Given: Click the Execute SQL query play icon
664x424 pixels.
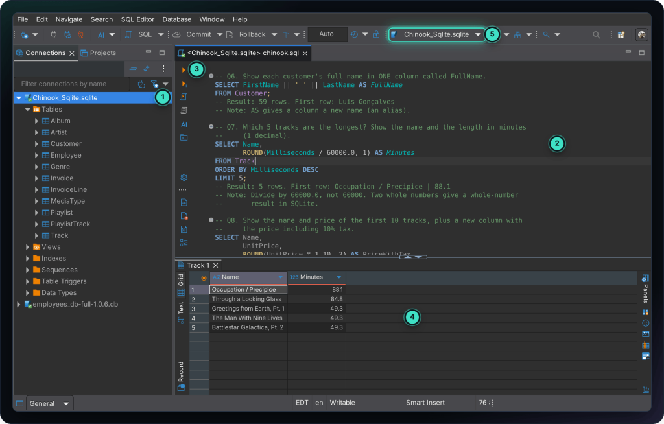Looking at the screenshot, I should [x=184, y=70].
